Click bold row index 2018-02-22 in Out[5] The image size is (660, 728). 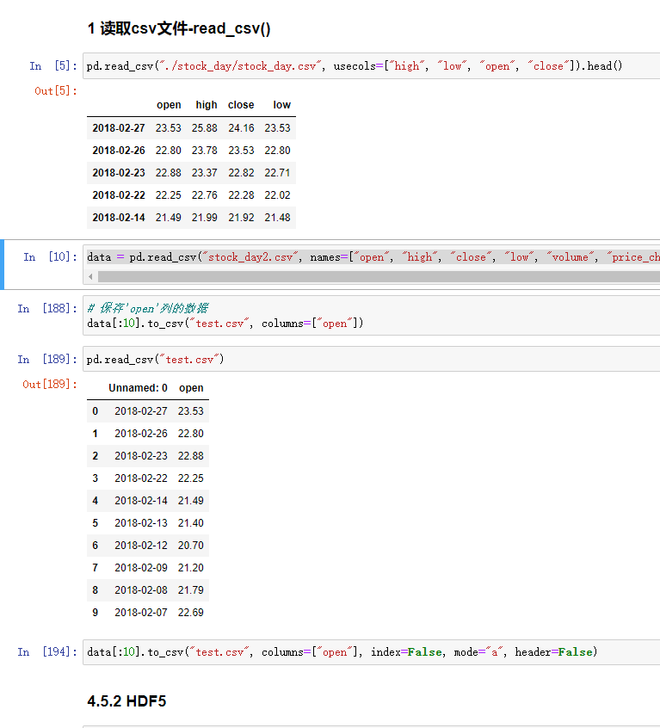click(119, 195)
